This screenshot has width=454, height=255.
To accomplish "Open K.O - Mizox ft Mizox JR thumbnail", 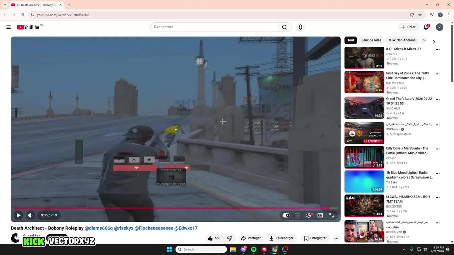I will click(x=364, y=58).
